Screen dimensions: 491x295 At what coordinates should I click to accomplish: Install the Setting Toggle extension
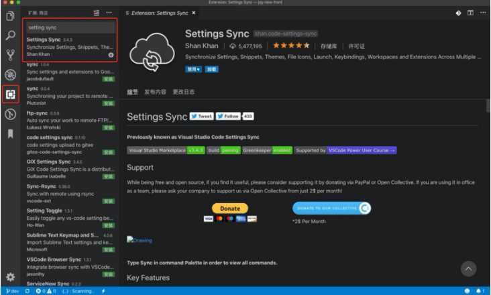pyautogui.click(x=109, y=225)
